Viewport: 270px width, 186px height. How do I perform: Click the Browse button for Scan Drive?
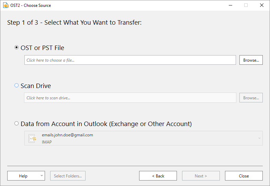[x=251, y=98]
